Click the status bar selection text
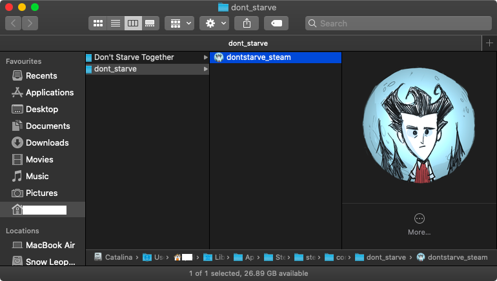The width and height of the screenshot is (497, 281). point(249,273)
